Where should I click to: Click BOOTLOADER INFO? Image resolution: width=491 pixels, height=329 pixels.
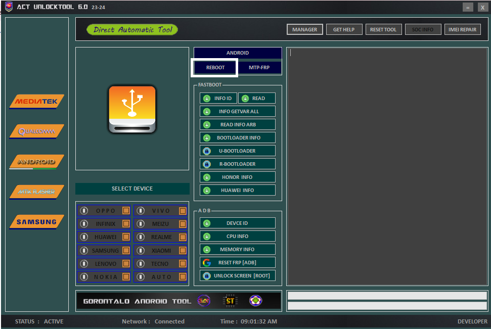click(x=238, y=138)
